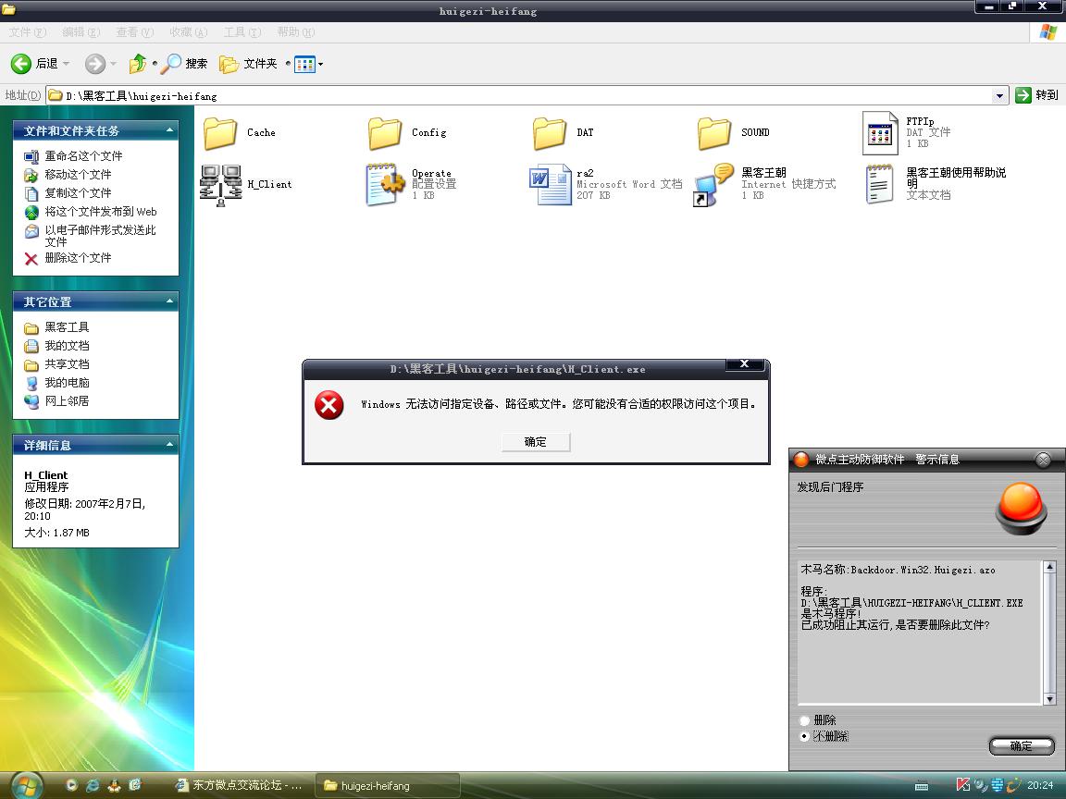Click Move this file (移动这个文件)

tap(68, 175)
